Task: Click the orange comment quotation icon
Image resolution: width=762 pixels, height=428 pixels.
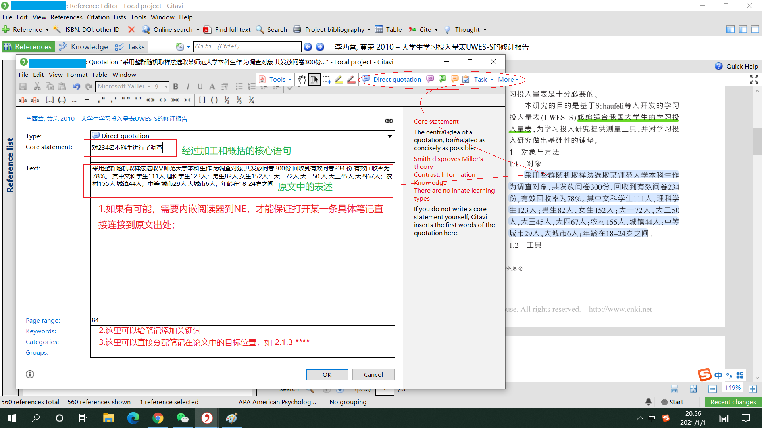Action: point(455,79)
